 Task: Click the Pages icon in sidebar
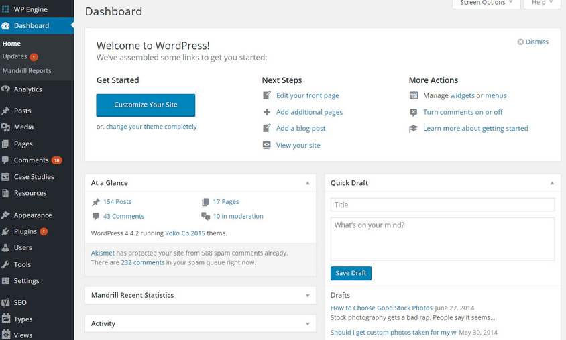click(x=5, y=144)
